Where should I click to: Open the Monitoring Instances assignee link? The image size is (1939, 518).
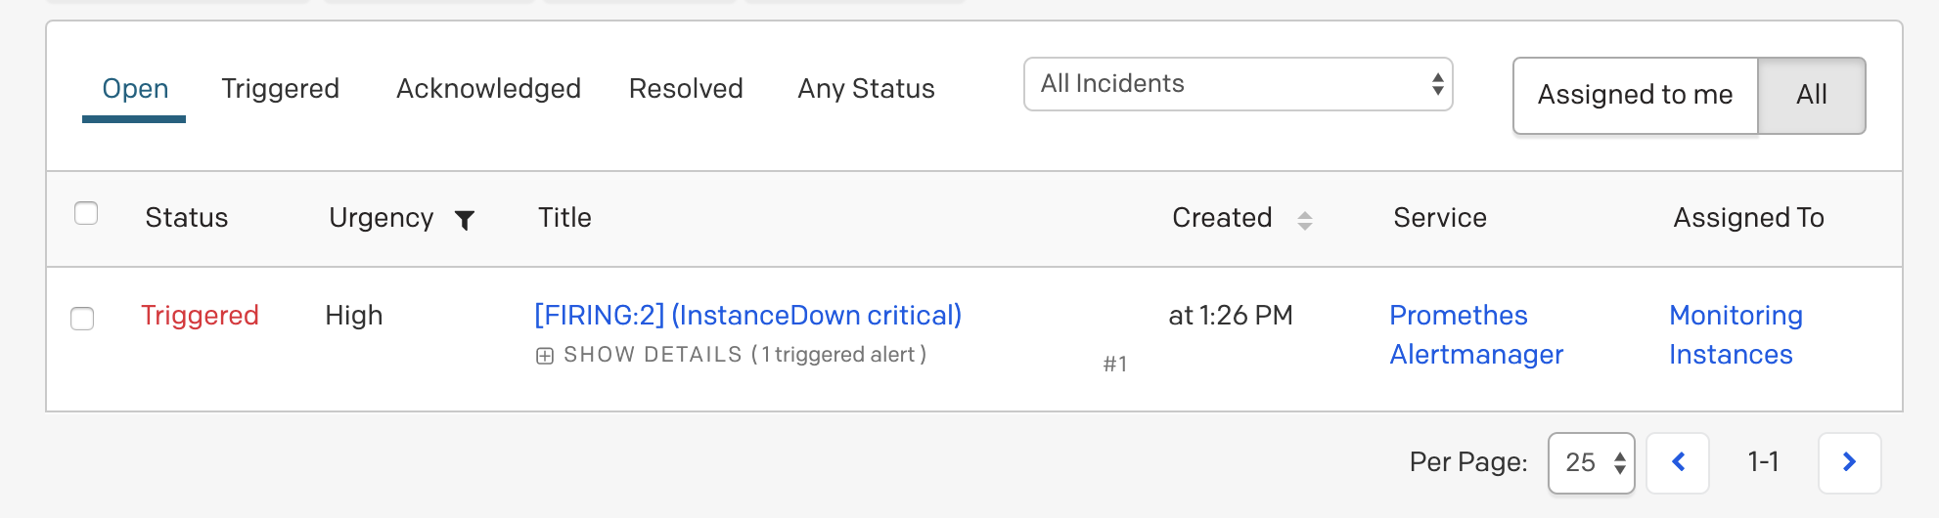[1735, 334]
